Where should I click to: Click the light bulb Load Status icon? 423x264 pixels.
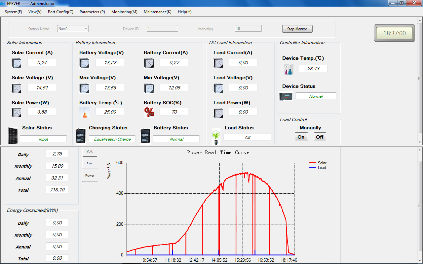click(x=216, y=136)
